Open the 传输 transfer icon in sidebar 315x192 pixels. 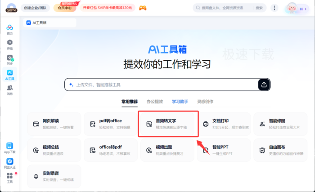coord(9,45)
